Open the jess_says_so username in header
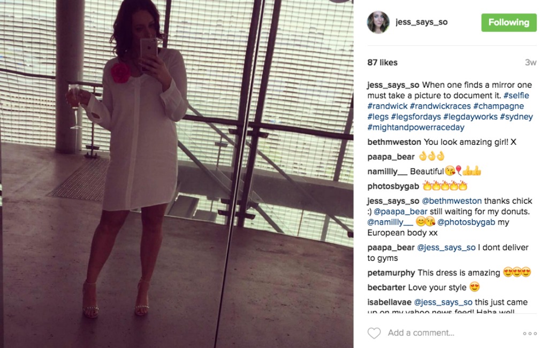Viewport: 548px width, 348px height. click(422, 22)
